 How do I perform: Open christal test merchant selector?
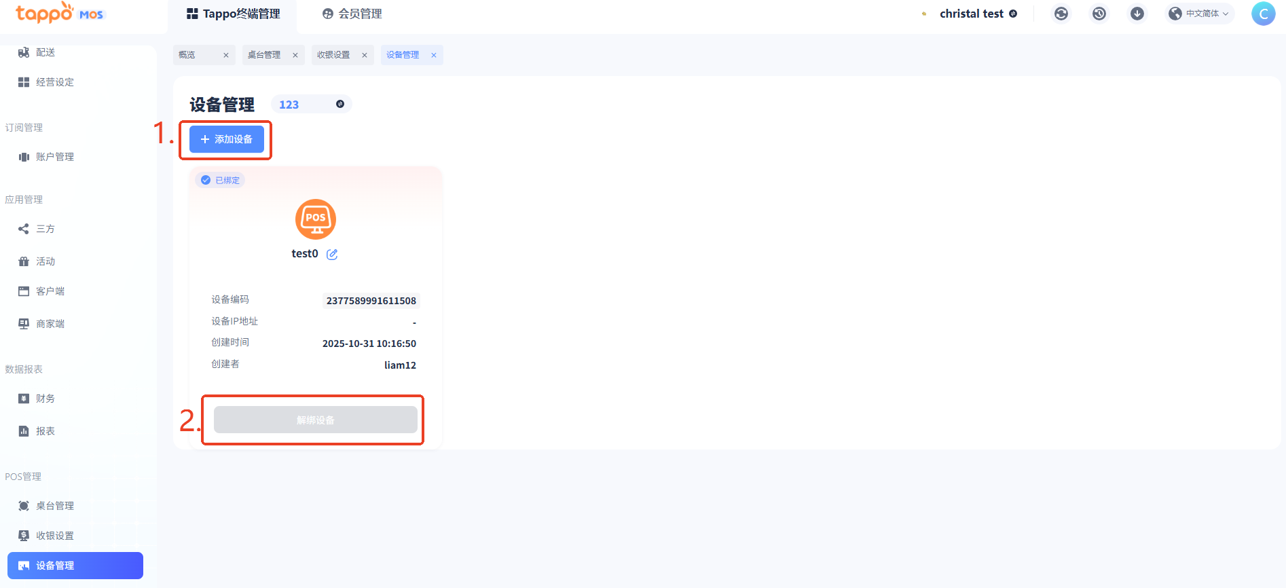(x=971, y=14)
